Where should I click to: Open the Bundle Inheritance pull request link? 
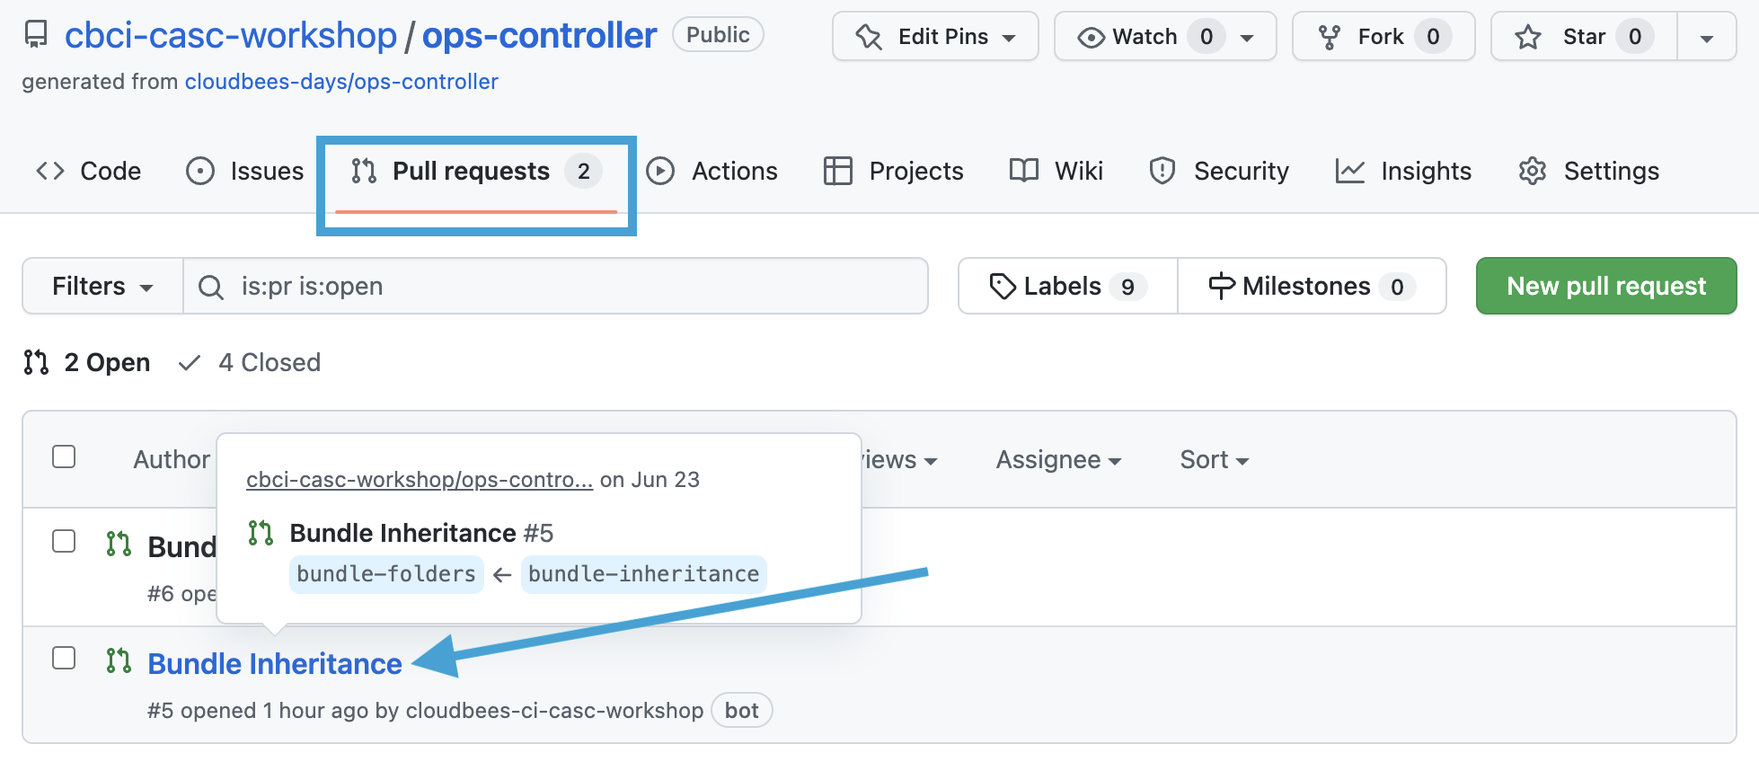click(x=274, y=663)
